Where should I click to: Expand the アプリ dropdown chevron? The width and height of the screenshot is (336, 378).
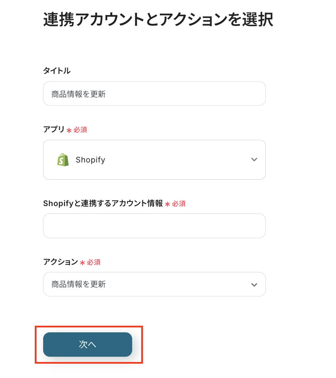click(254, 160)
